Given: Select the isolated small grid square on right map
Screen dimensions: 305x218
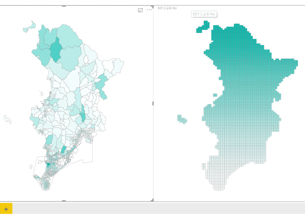Looking at the screenshot, I should (215, 95).
